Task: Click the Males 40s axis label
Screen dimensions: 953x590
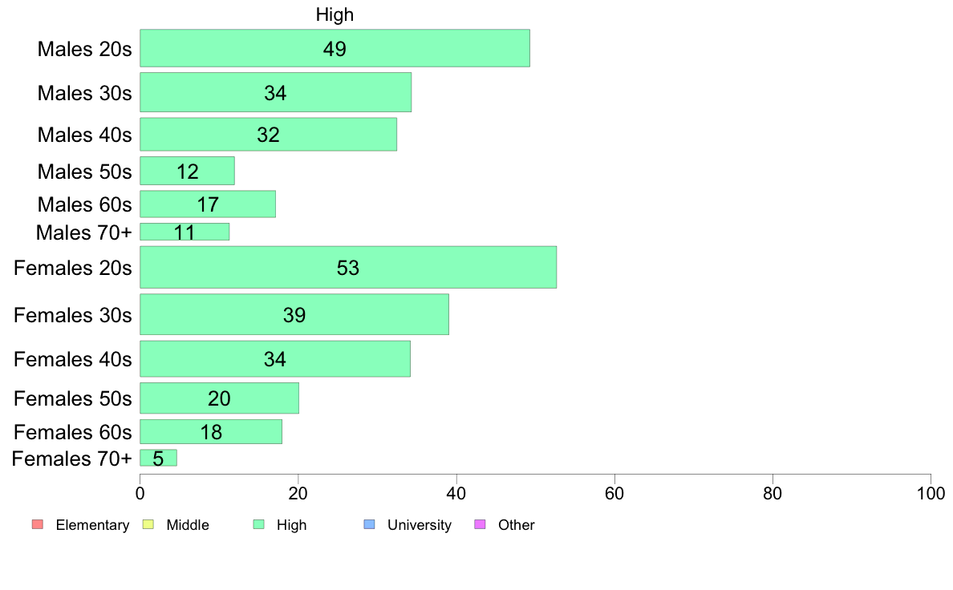Action: tap(84, 135)
